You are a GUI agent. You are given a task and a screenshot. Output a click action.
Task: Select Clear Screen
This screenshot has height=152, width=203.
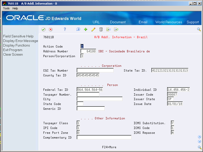point(13,55)
